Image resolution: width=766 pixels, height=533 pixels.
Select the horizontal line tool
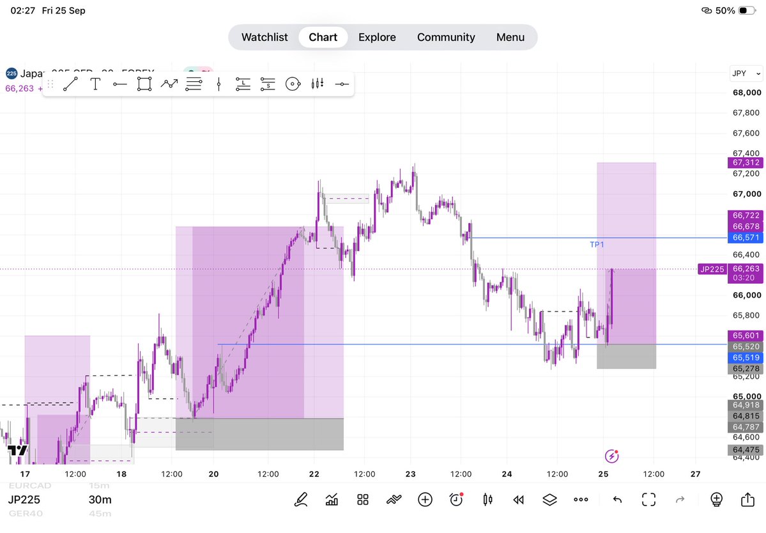point(342,84)
